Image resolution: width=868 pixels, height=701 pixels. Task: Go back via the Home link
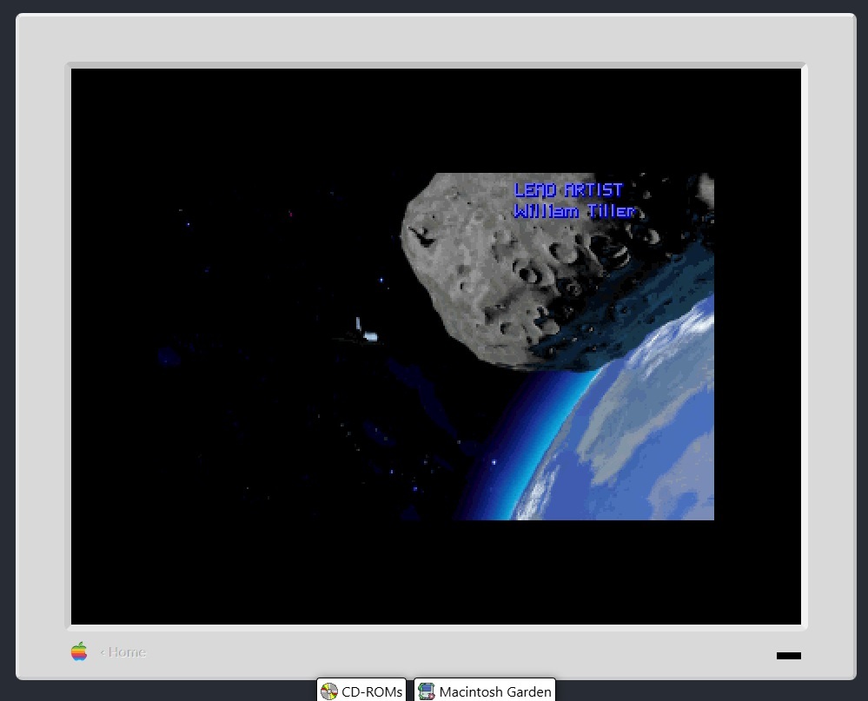[x=123, y=652]
